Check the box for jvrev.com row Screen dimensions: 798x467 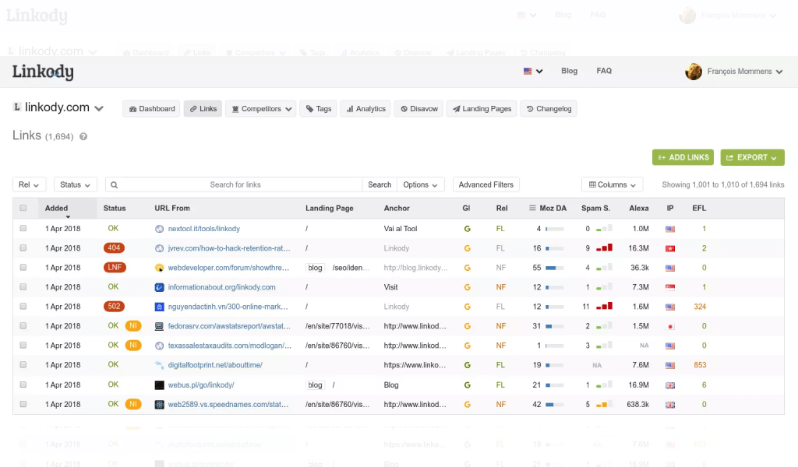coord(23,248)
